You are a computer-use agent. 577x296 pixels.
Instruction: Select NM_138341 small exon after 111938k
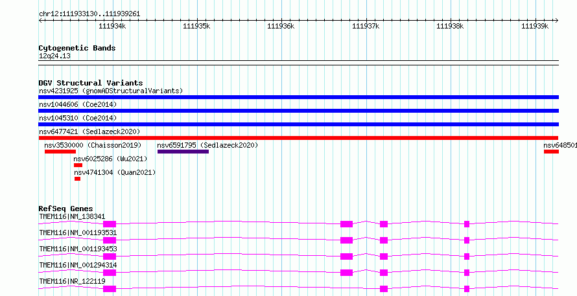(x=467, y=224)
